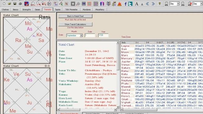Click the pink square toolbar icon
203x114 pixels.
89,4
